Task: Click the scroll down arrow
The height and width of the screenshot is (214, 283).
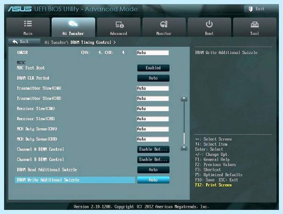Action: coord(184,148)
